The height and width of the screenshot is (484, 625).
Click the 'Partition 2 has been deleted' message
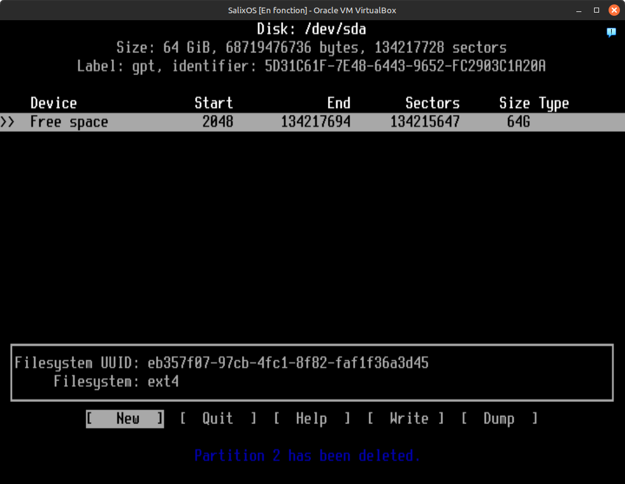coord(308,456)
